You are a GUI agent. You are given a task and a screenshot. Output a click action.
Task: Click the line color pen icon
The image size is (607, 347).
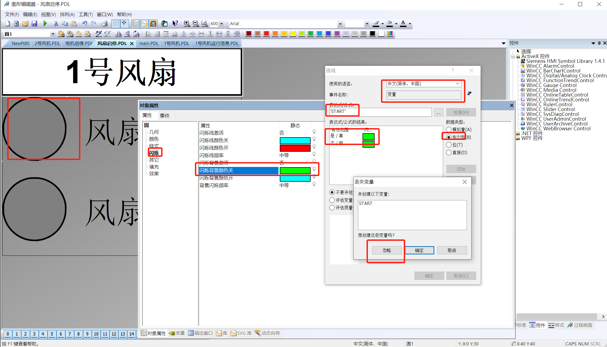[376, 24]
